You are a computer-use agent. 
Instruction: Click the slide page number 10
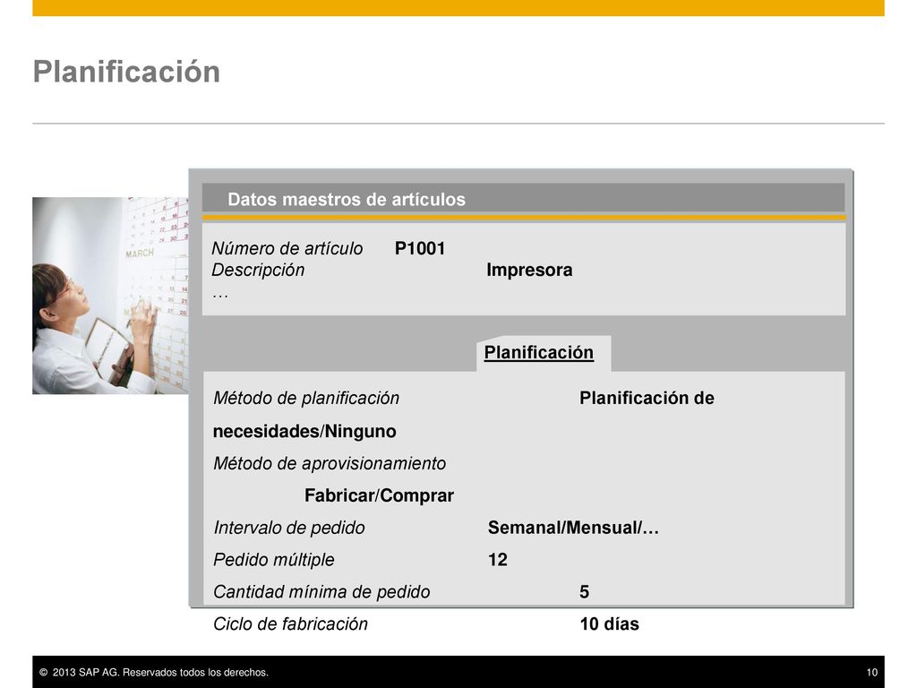tap(872, 673)
